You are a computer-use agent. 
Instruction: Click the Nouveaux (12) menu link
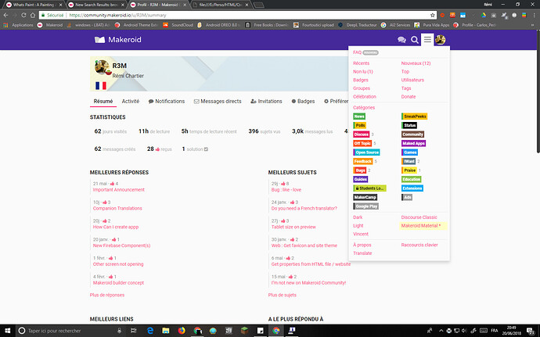(x=416, y=63)
